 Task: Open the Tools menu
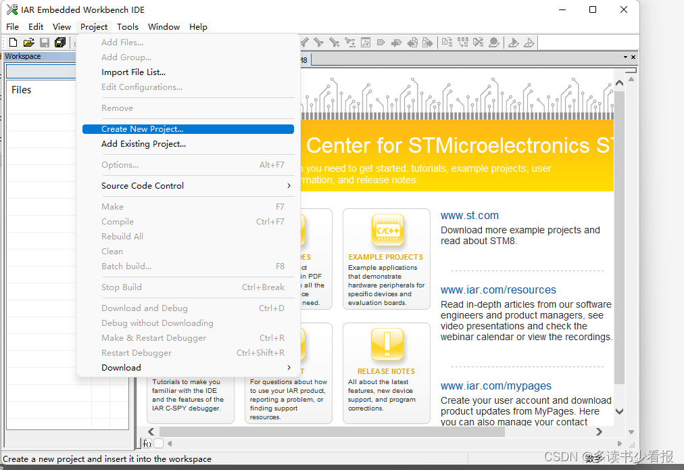click(x=127, y=26)
